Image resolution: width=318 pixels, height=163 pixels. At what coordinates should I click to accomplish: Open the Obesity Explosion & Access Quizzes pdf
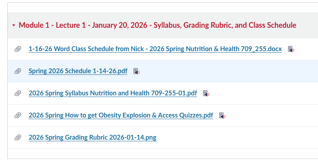121,116
